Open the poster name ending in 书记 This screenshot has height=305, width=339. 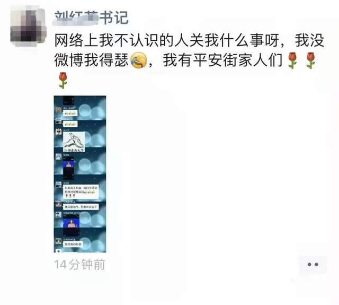(92, 18)
